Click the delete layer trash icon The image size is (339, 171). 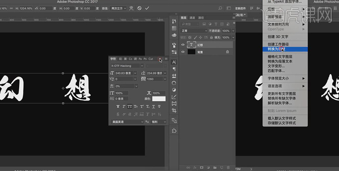[228, 168]
